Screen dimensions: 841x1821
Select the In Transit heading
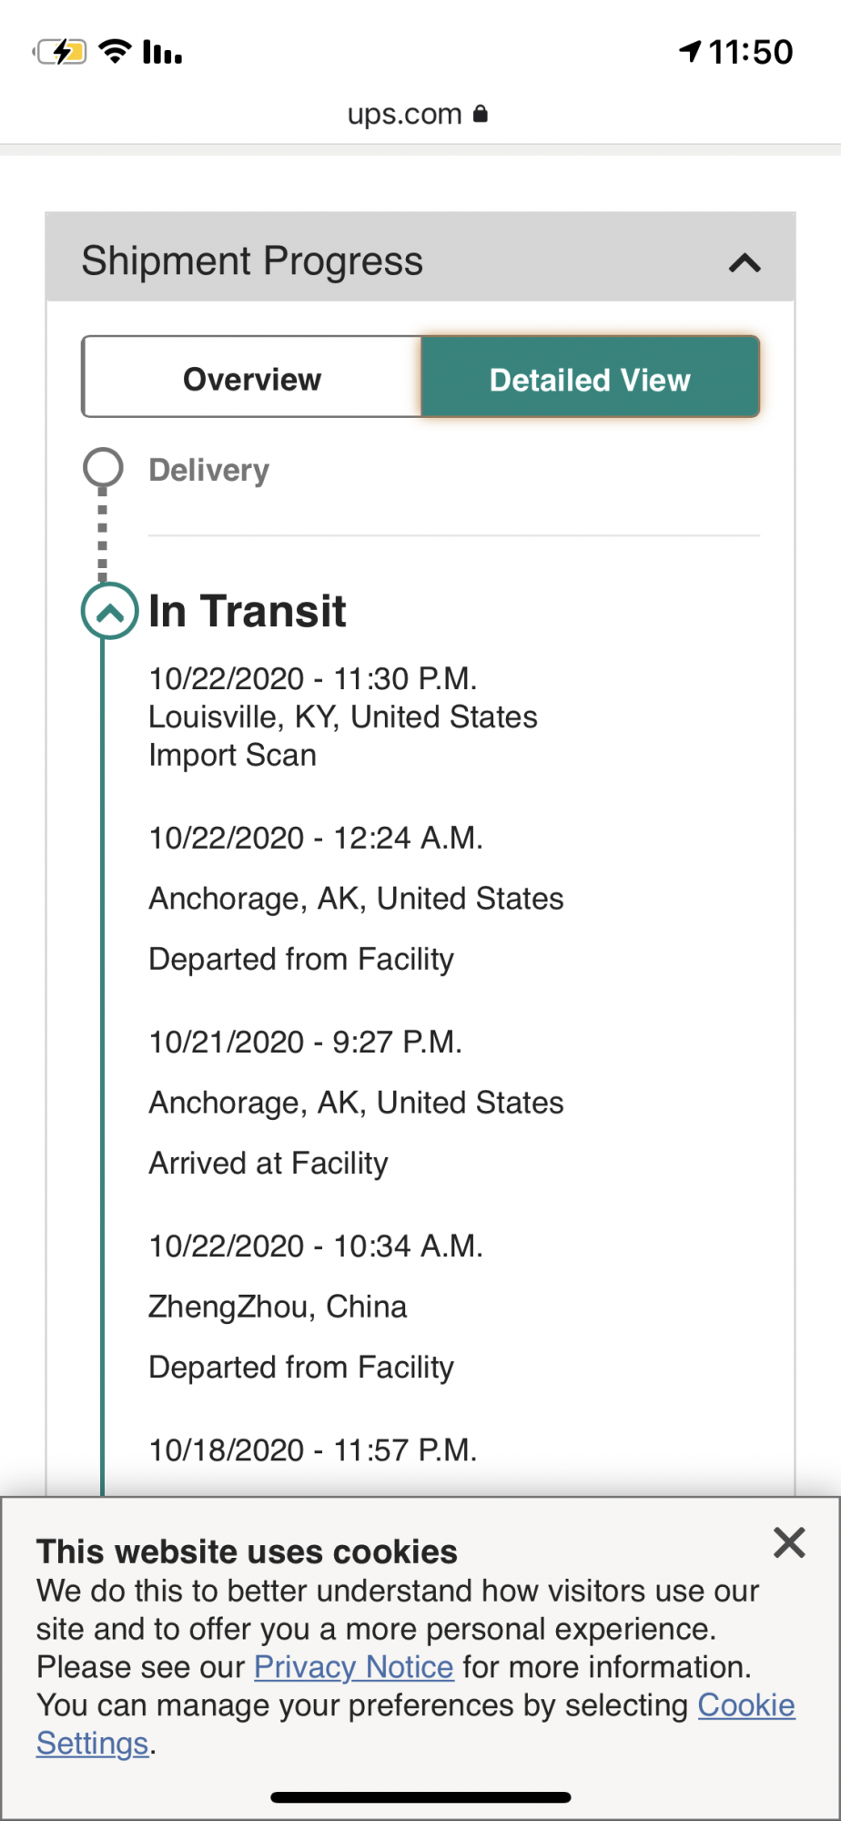(x=248, y=611)
